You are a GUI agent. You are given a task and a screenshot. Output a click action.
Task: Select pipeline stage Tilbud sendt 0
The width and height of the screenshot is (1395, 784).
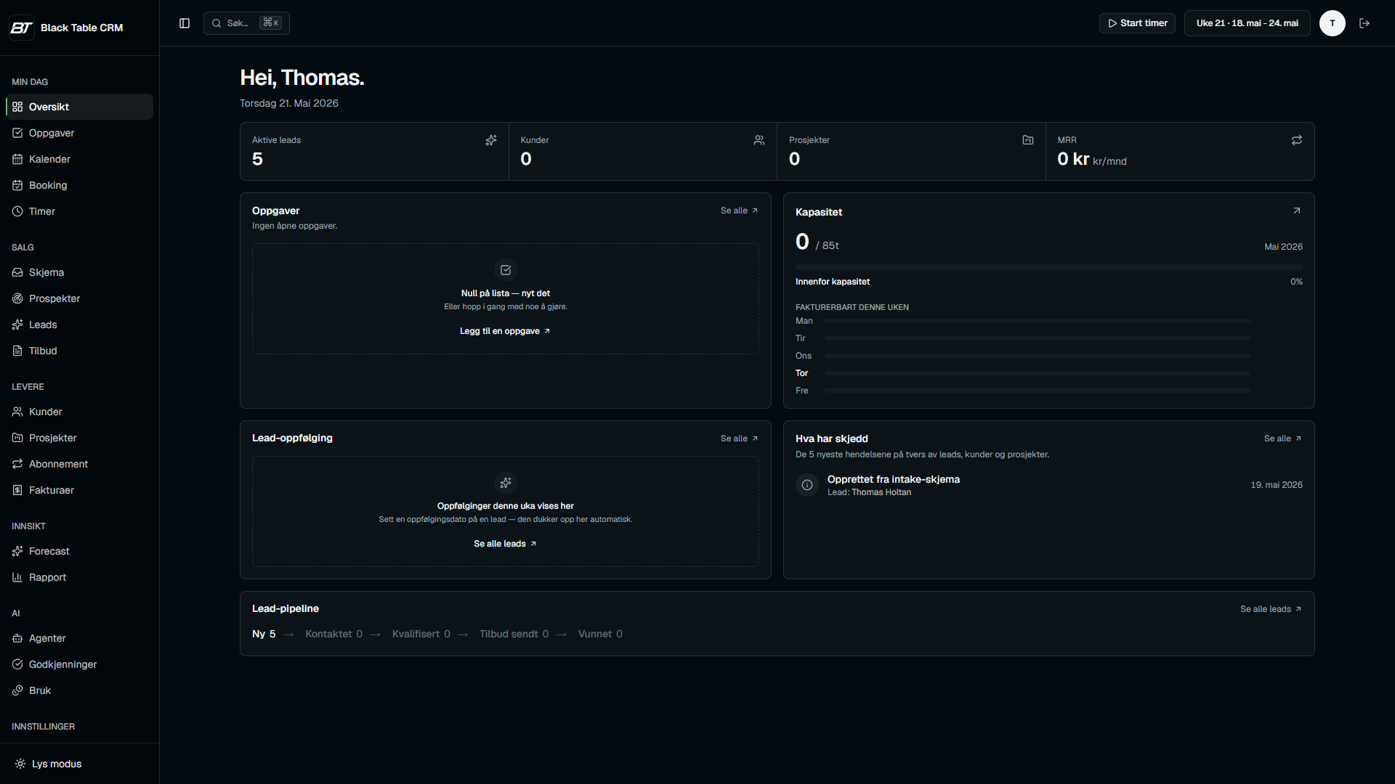[x=514, y=634]
